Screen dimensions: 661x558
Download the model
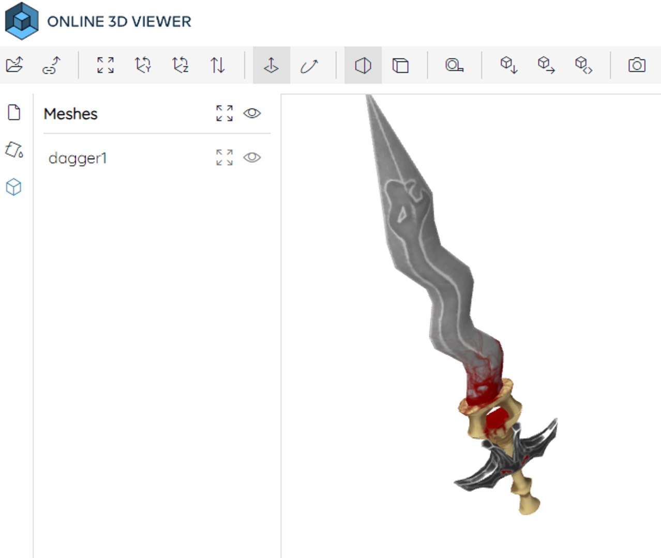(508, 65)
